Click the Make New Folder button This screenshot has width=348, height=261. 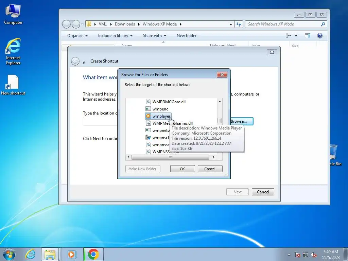point(142,169)
